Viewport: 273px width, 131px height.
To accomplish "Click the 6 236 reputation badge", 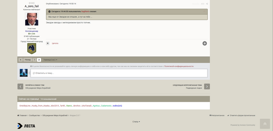I will 32,34.
